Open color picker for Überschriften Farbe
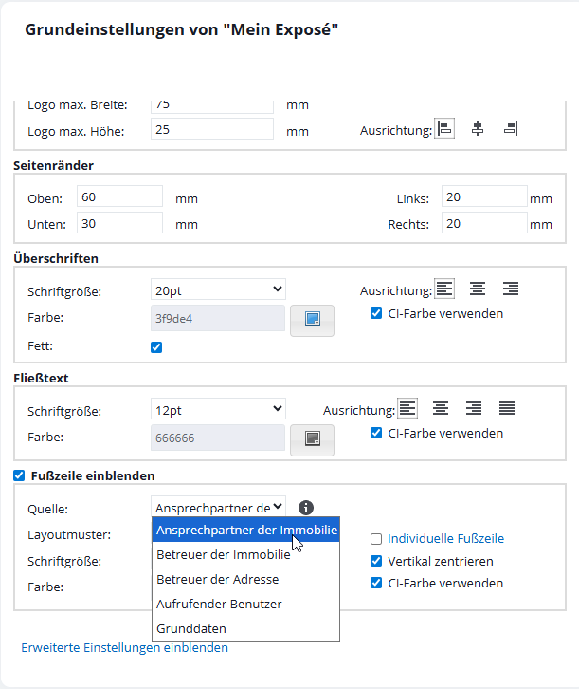This screenshot has width=579, height=689. point(312,320)
